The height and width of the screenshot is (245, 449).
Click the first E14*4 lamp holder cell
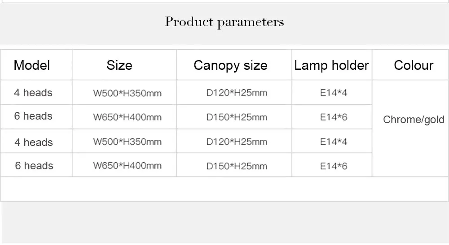pos(334,93)
